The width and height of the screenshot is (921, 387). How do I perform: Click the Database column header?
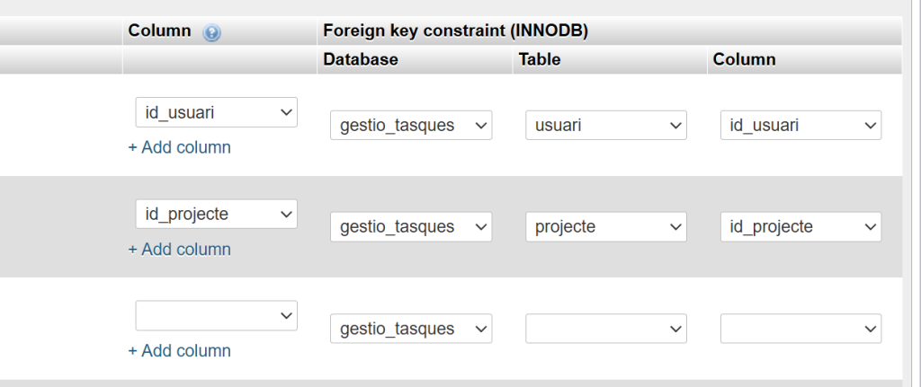361,59
